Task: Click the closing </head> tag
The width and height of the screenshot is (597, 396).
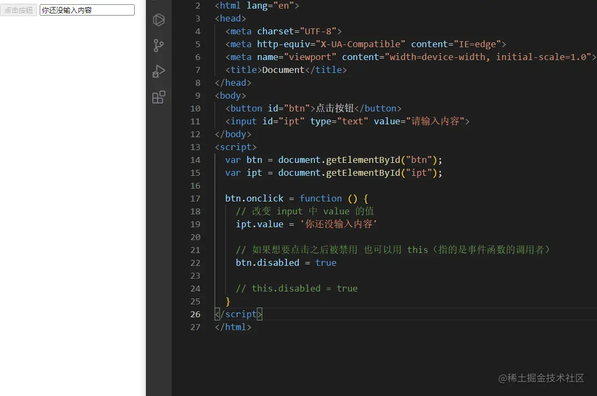Action: (x=233, y=83)
